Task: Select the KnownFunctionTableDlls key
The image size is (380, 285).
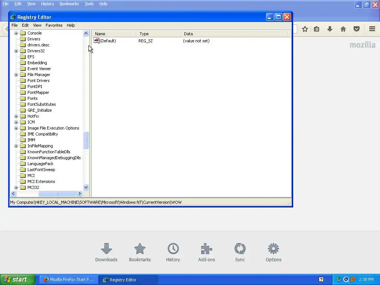Action: coord(49,152)
